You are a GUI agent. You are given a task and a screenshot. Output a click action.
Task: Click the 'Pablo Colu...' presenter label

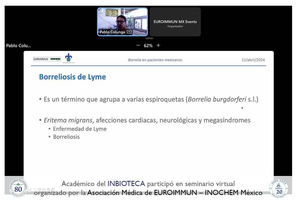(19, 46)
